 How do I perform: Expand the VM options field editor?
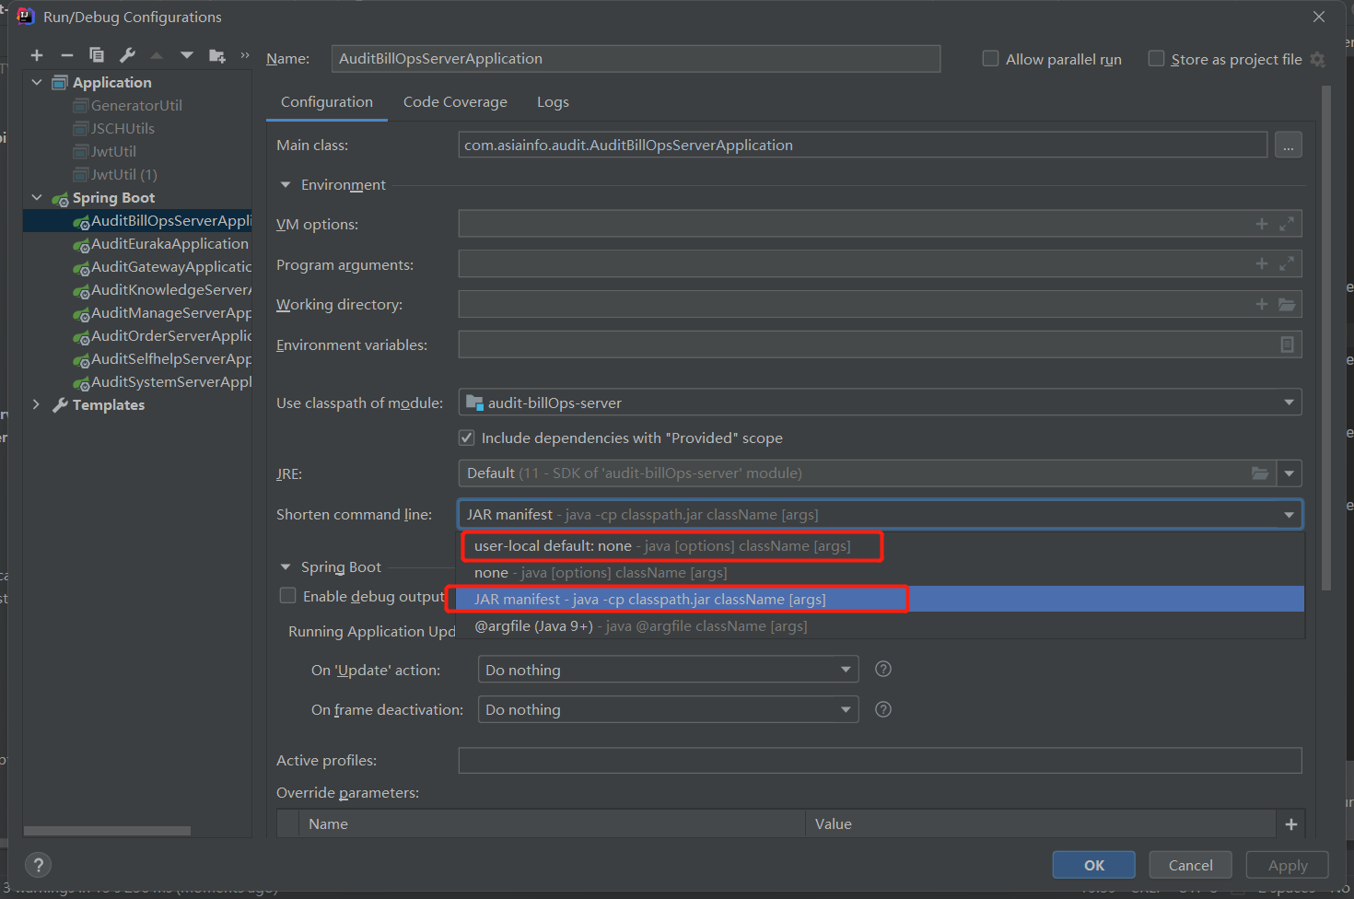click(x=1287, y=224)
